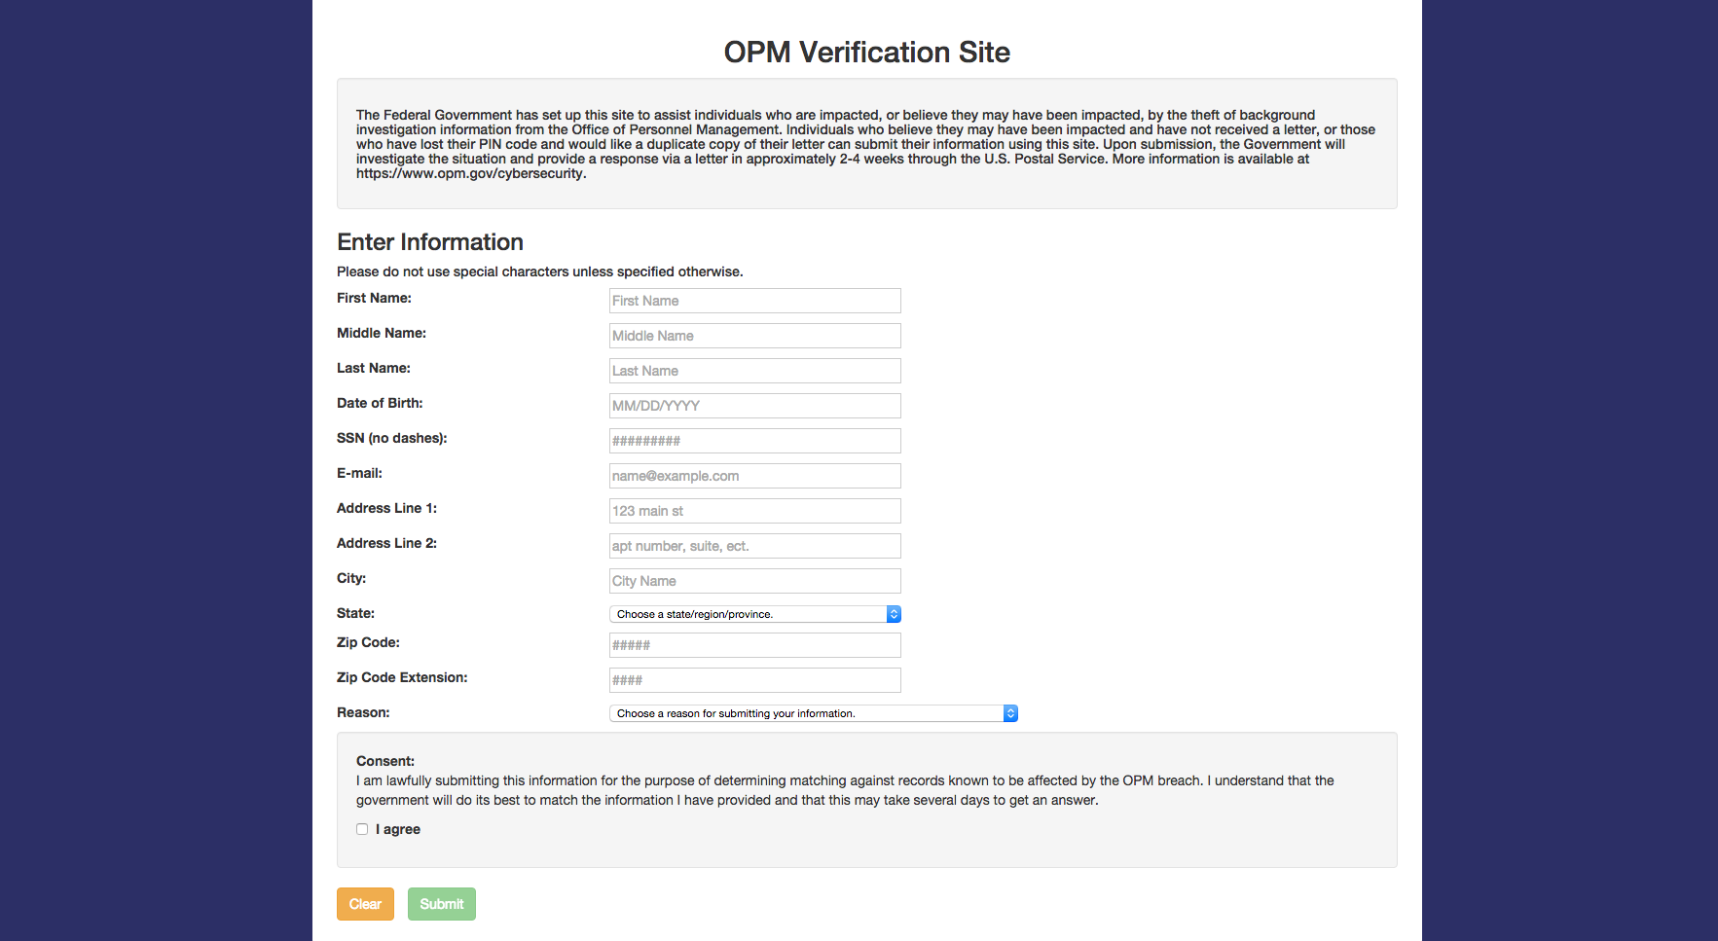
Task: Click the Consent: label text
Action: pyautogui.click(x=385, y=761)
